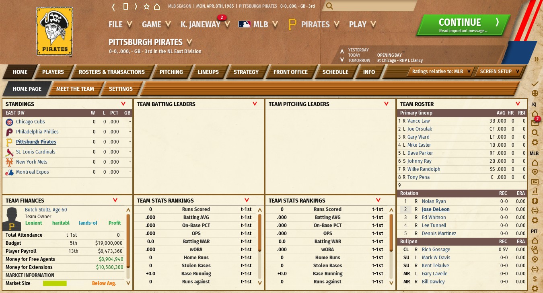543x293 pixels.
Task: Click the globe icon in right sidebar
Action: [x=535, y=93]
